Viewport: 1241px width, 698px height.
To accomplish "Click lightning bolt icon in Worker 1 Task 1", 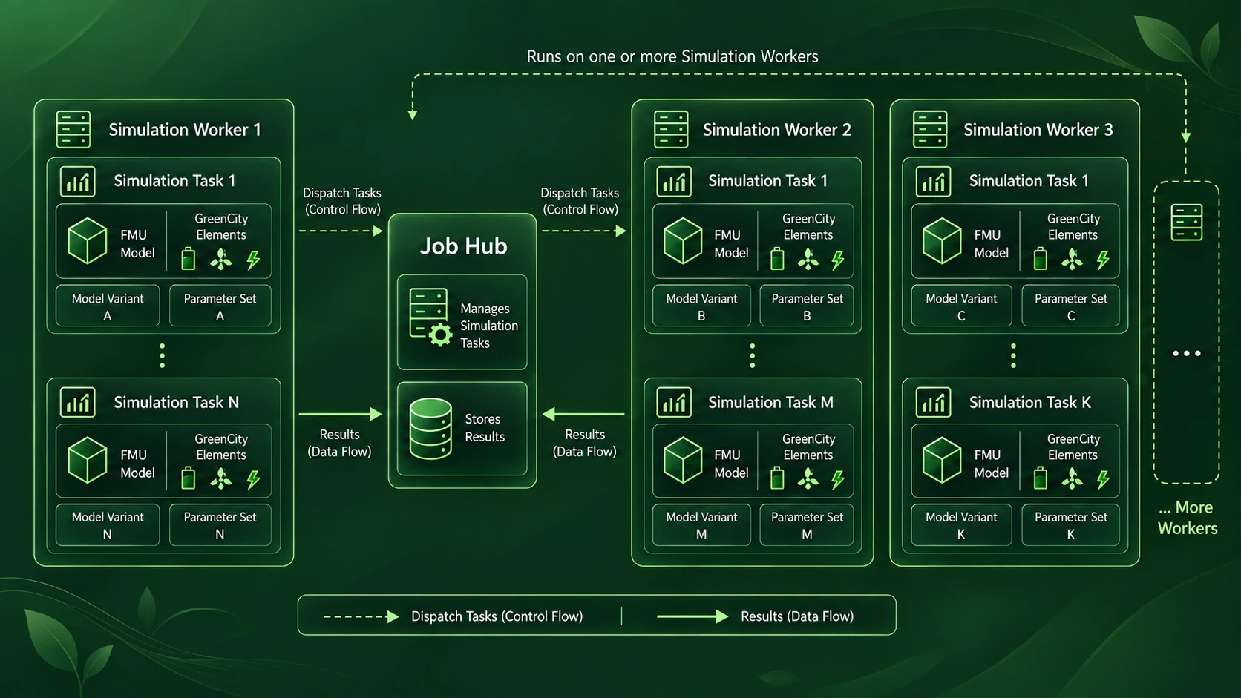I will click(x=253, y=260).
